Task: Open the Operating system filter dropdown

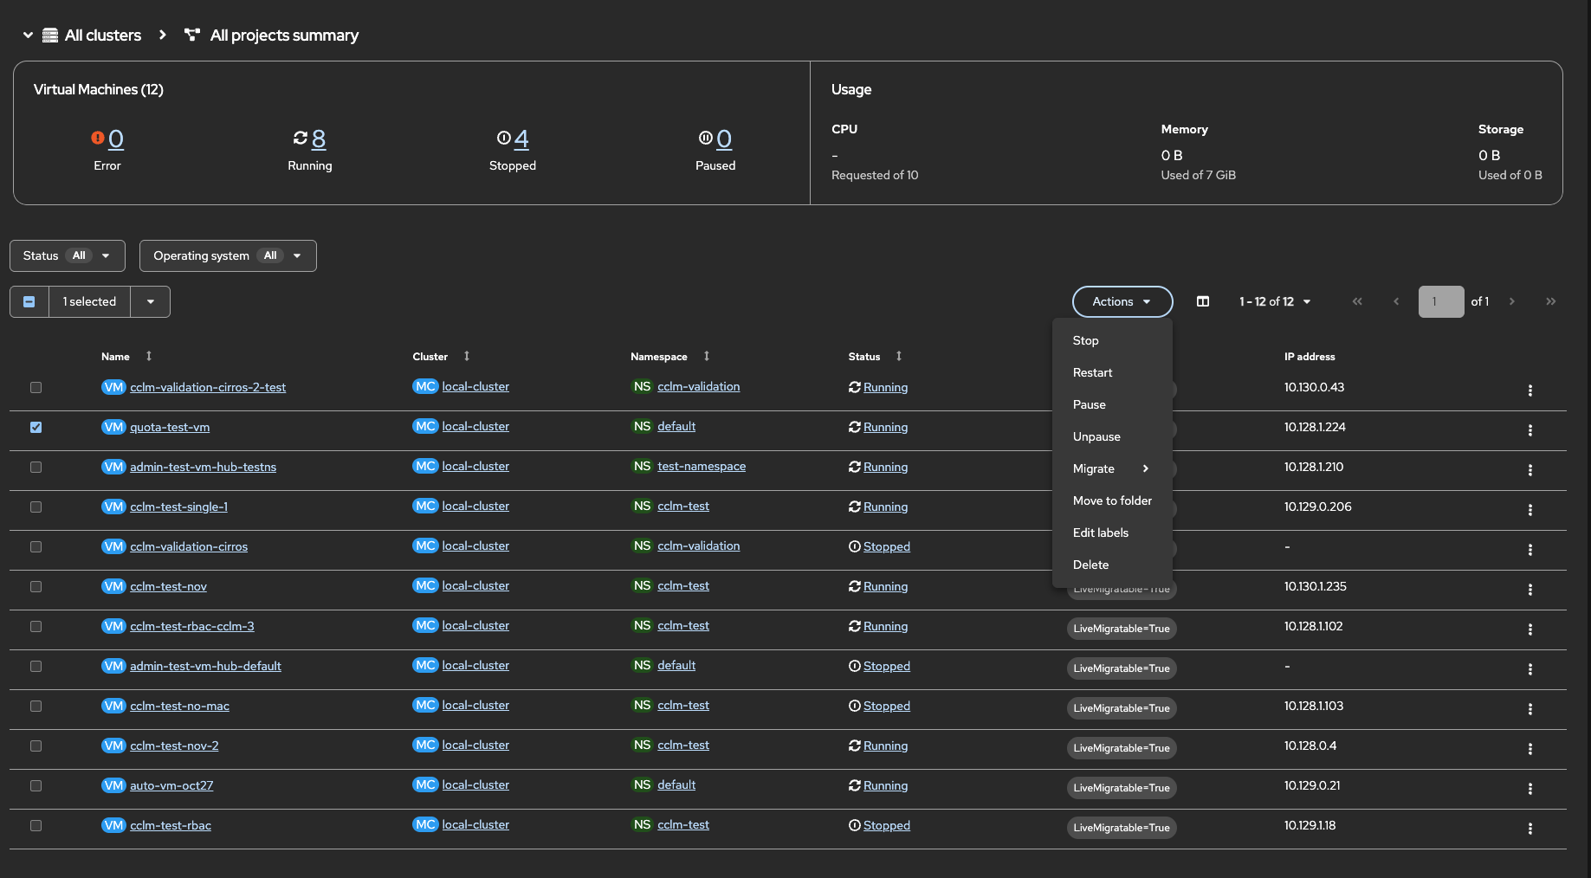Action: click(228, 255)
